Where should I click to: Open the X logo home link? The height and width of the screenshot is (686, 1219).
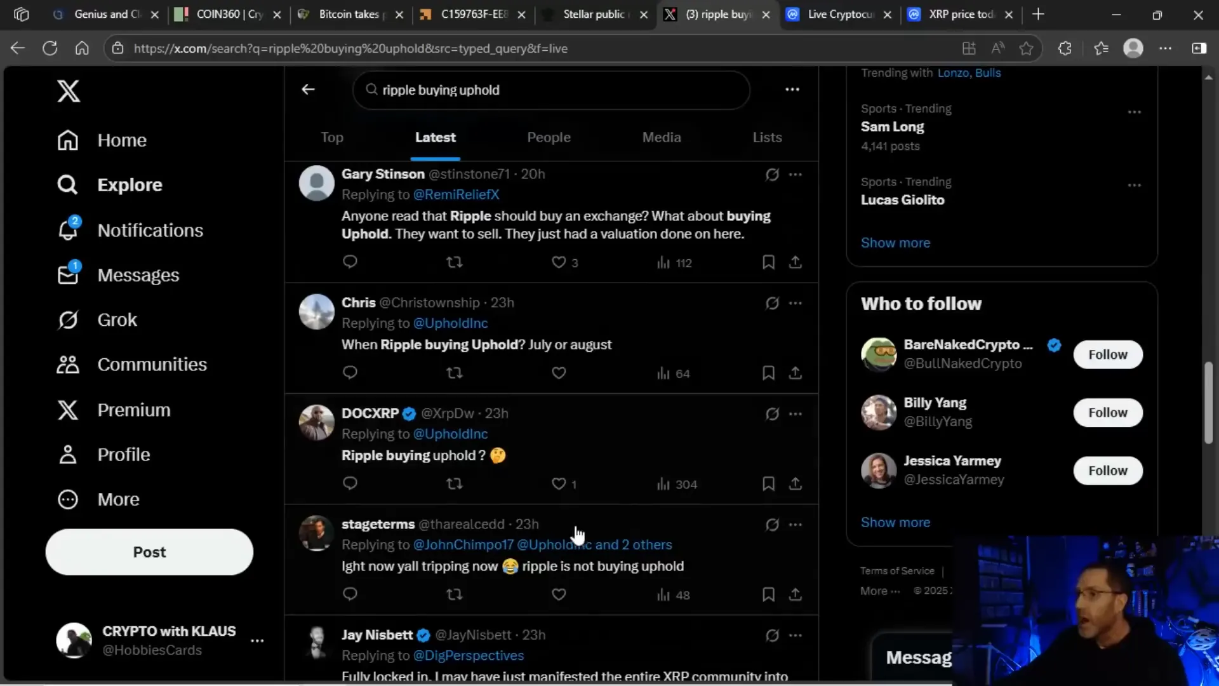(69, 91)
